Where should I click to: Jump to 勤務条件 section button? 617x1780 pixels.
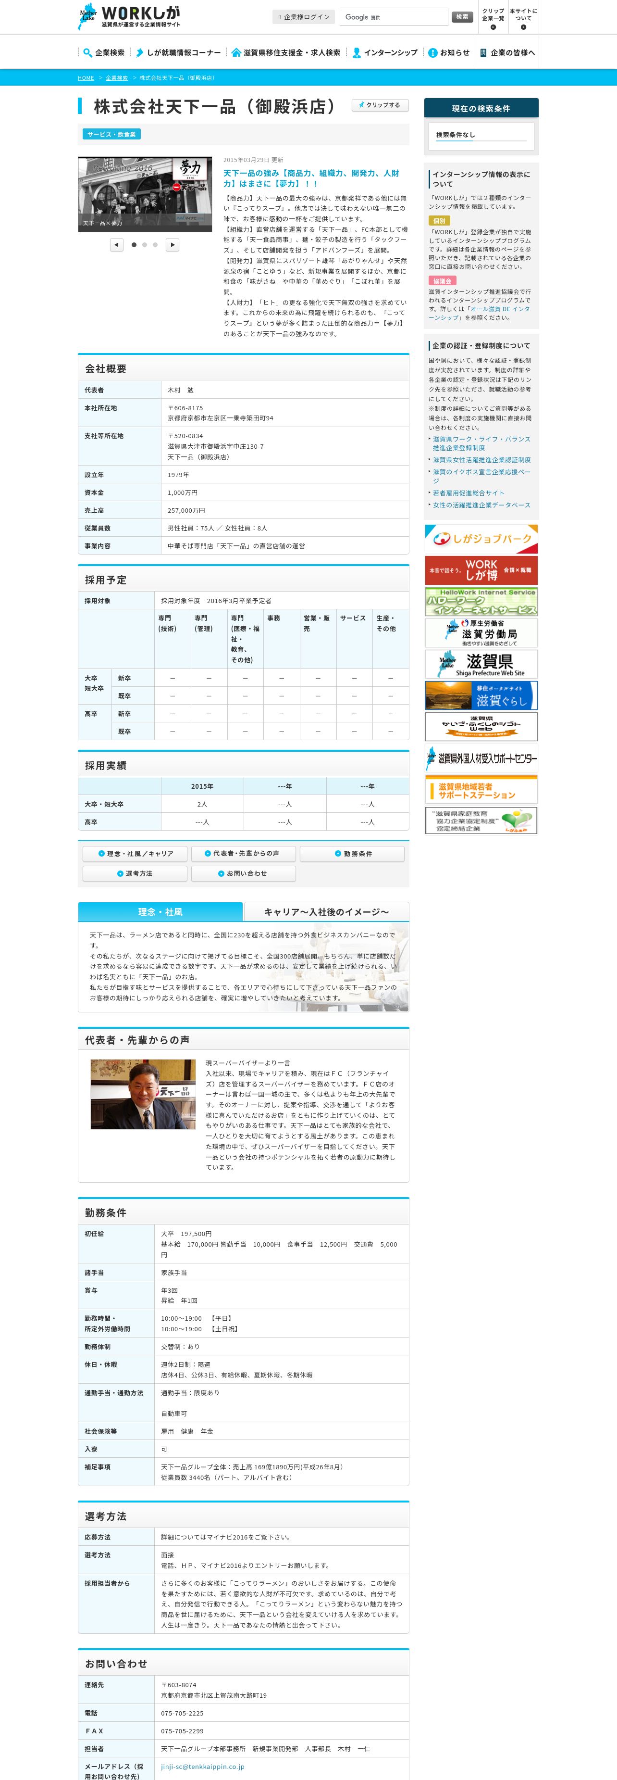tap(352, 853)
